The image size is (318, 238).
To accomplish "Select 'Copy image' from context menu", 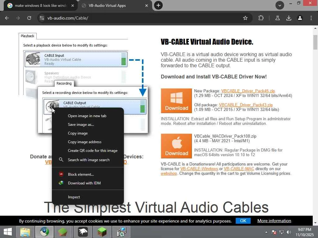I will (88, 133).
